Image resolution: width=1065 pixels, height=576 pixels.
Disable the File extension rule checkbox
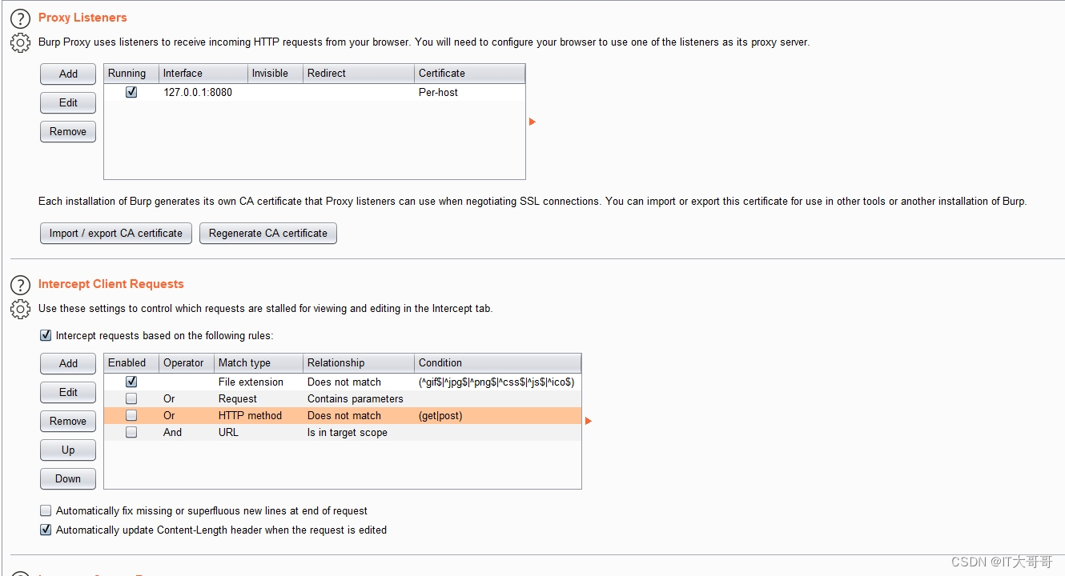tap(131, 382)
